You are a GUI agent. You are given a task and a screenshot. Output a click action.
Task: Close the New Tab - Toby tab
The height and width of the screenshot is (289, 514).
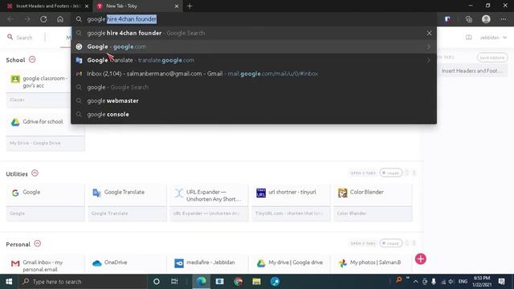[x=177, y=6]
